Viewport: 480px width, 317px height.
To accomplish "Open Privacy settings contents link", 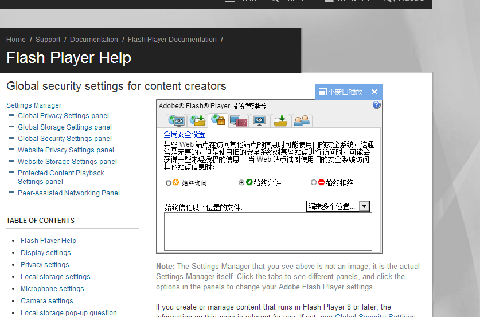I will (45, 265).
